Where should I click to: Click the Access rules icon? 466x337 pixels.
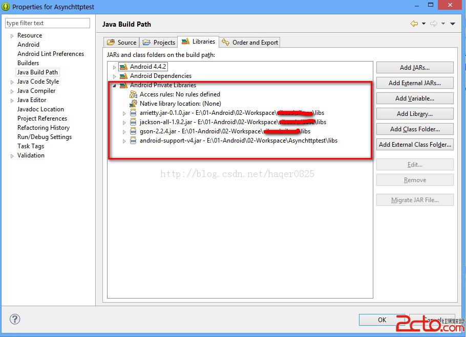[133, 94]
